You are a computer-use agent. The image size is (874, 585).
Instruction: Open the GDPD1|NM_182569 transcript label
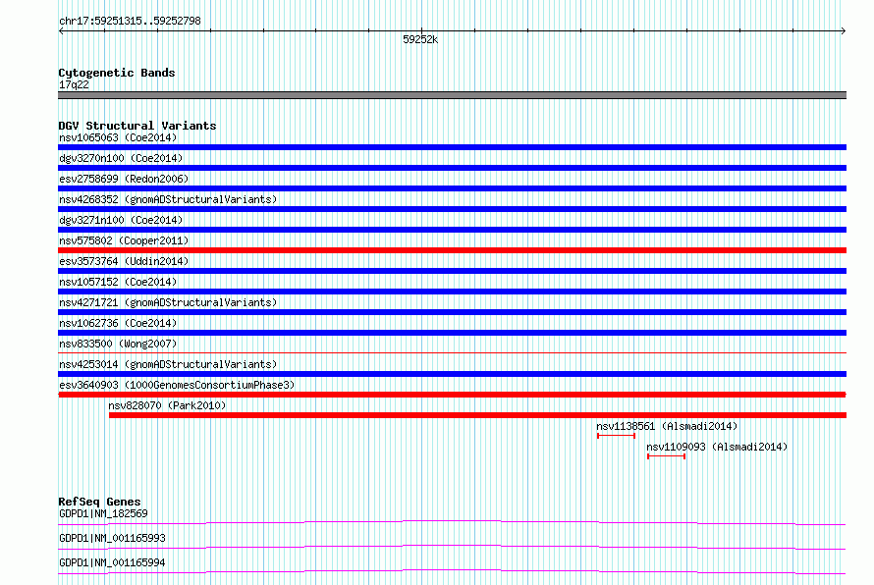click(103, 513)
